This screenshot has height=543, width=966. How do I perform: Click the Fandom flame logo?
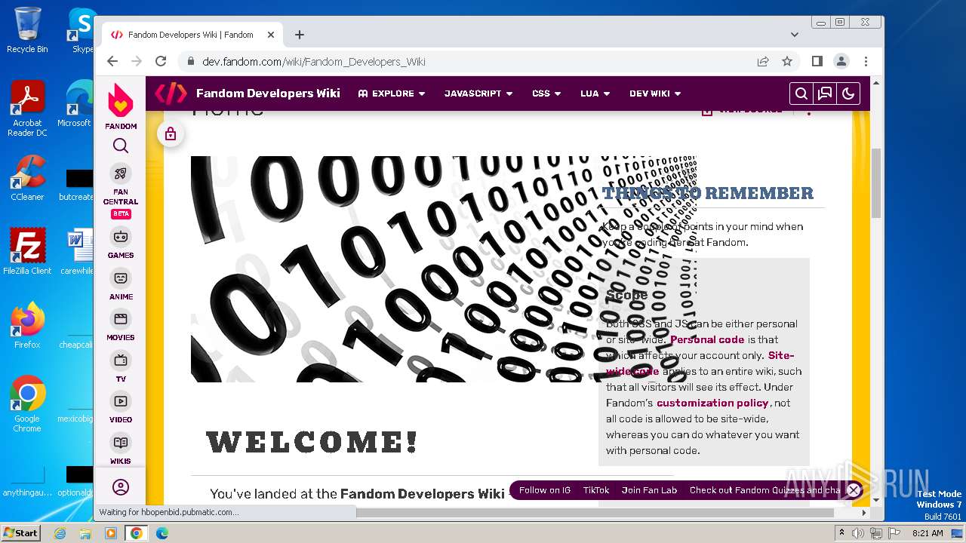pyautogui.click(x=120, y=101)
